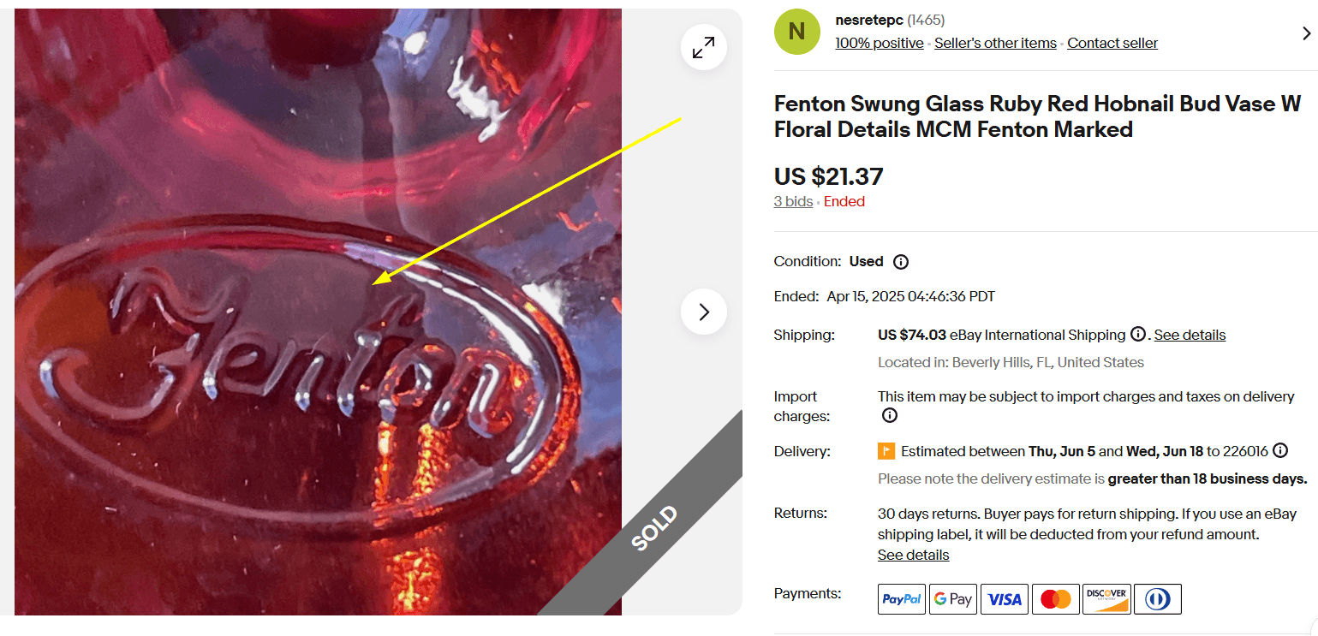Select the Mastercard payment icon
The height and width of the screenshot is (636, 1318).
[1055, 598]
